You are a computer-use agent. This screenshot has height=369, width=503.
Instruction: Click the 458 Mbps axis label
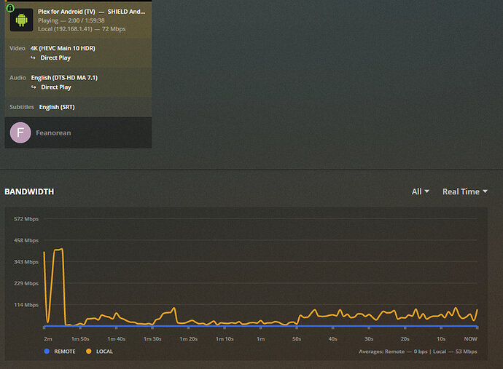point(26,240)
